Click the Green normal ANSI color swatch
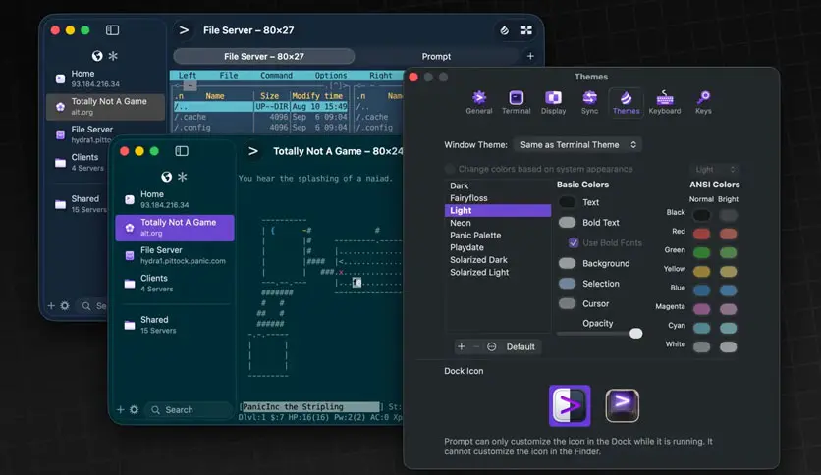 [x=701, y=252]
